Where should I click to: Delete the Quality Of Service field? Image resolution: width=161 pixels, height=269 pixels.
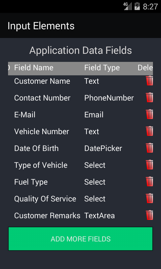(x=149, y=198)
